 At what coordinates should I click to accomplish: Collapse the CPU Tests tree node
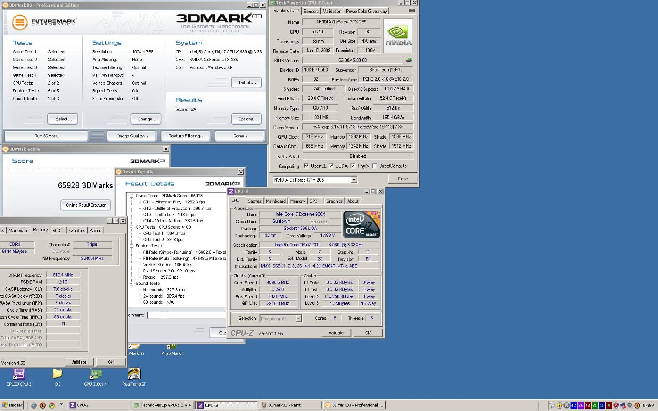tap(132, 227)
